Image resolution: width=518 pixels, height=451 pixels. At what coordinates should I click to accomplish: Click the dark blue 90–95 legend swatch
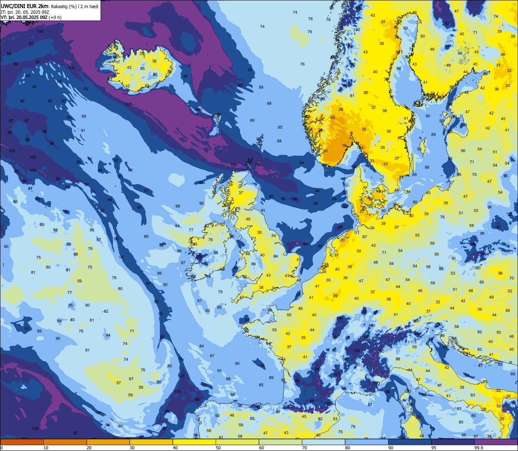coord(410,442)
